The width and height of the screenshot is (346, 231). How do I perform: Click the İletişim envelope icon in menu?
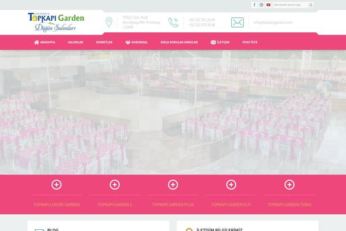click(x=213, y=42)
